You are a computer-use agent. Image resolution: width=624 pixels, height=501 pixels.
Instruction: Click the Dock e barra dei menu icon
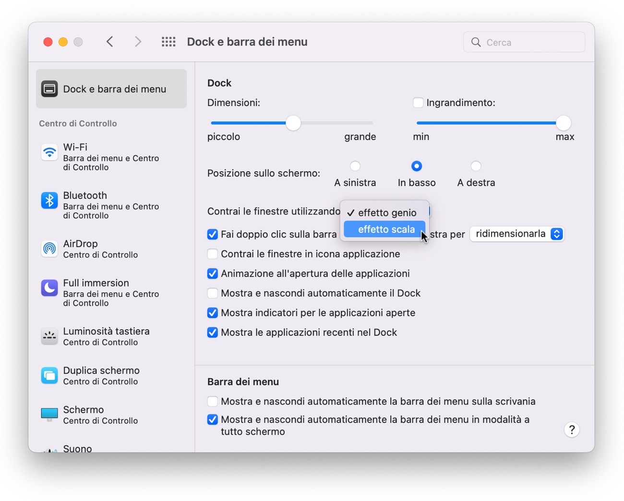pos(49,89)
